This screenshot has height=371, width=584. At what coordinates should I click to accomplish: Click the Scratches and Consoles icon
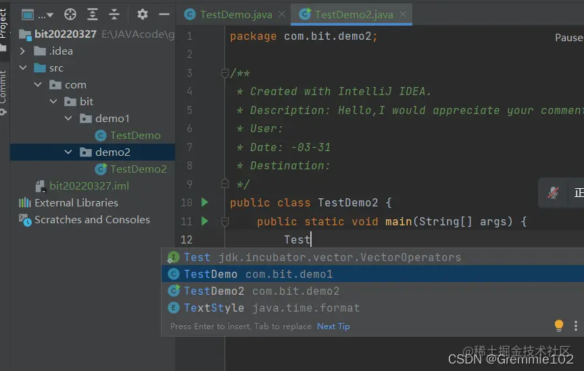click(25, 220)
